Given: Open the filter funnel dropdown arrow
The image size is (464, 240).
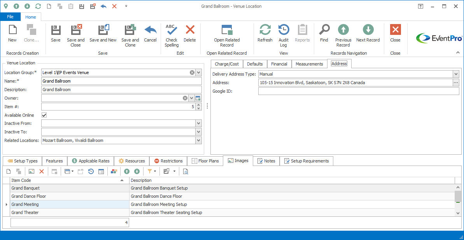Looking at the screenshot, I should (155, 172).
